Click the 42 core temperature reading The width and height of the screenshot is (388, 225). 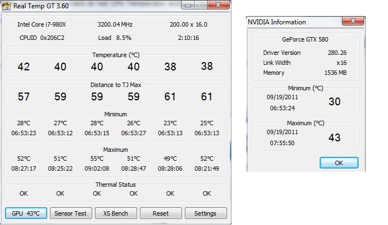24,67
